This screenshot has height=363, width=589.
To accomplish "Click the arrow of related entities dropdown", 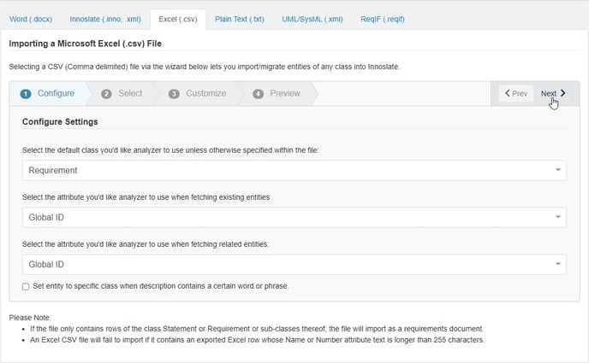I will tap(558, 264).
